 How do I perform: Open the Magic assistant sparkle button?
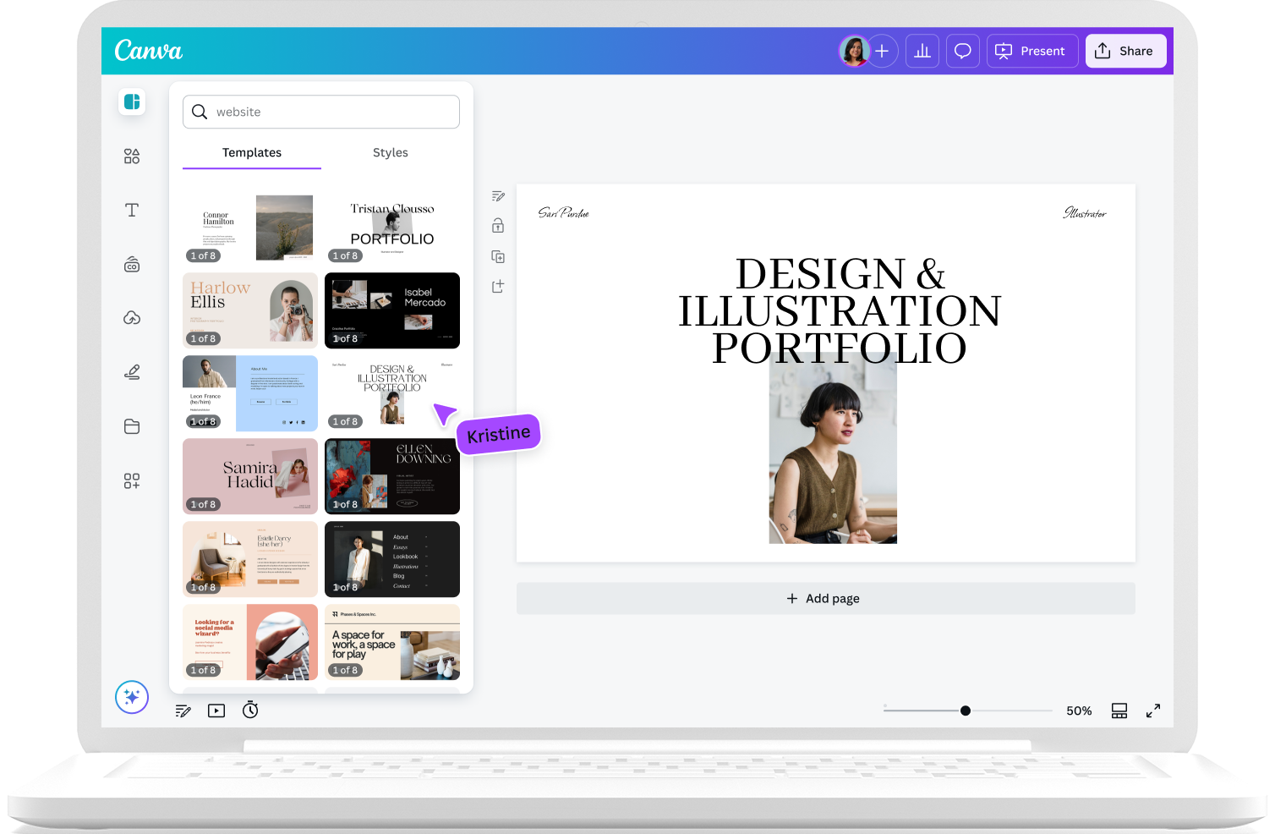(132, 697)
